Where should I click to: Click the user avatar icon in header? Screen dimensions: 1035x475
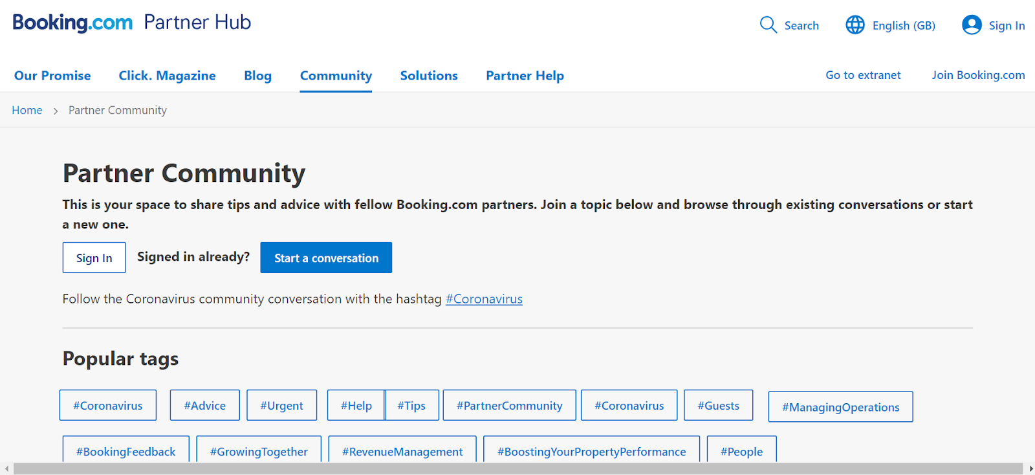click(x=972, y=25)
